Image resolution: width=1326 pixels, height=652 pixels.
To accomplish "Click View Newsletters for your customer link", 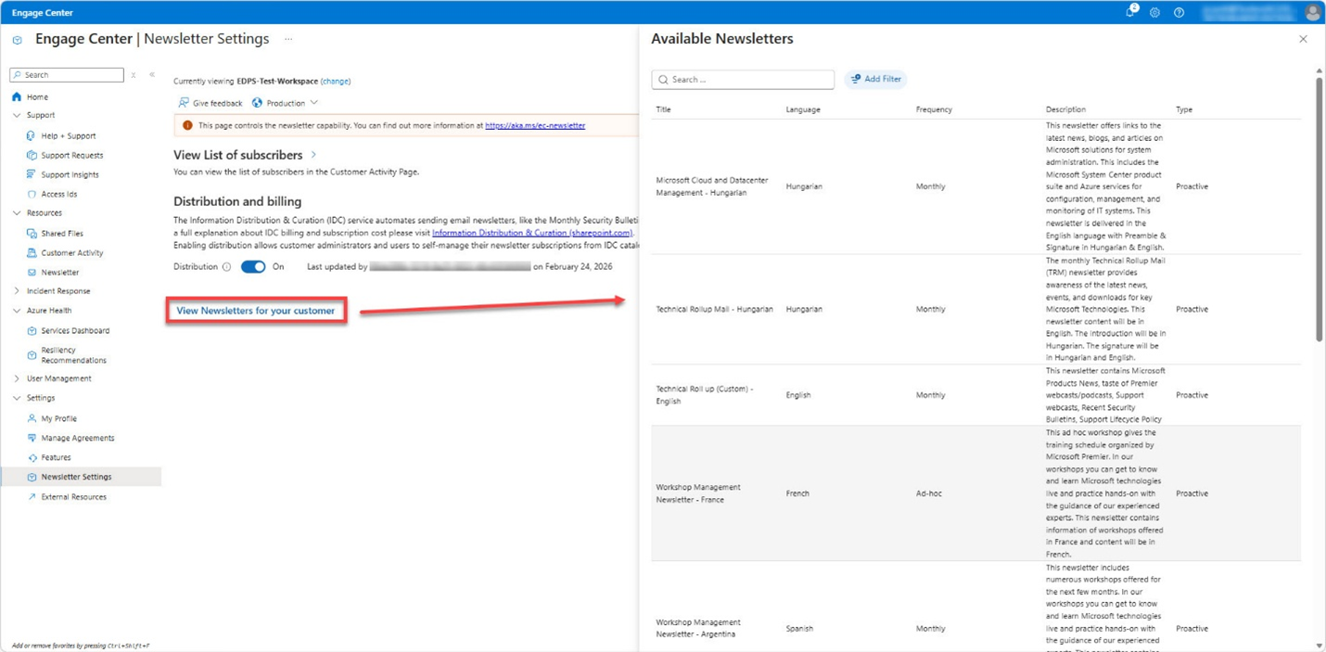I will 256,311.
